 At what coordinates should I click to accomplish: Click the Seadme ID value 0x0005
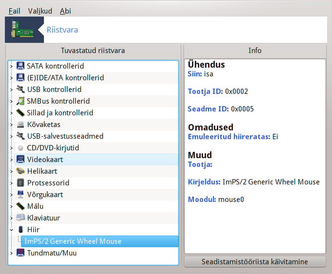point(242,109)
